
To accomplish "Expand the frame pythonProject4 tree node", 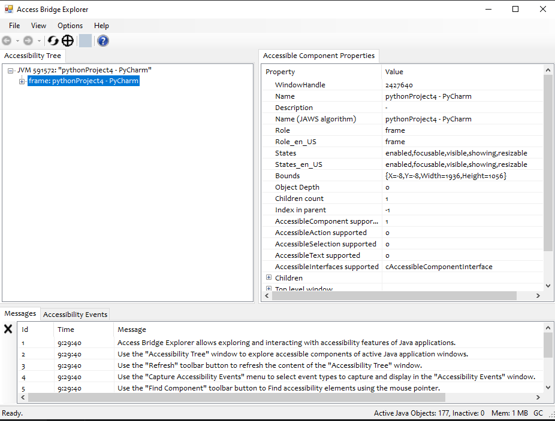I will pyautogui.click(x=22, y=81).
